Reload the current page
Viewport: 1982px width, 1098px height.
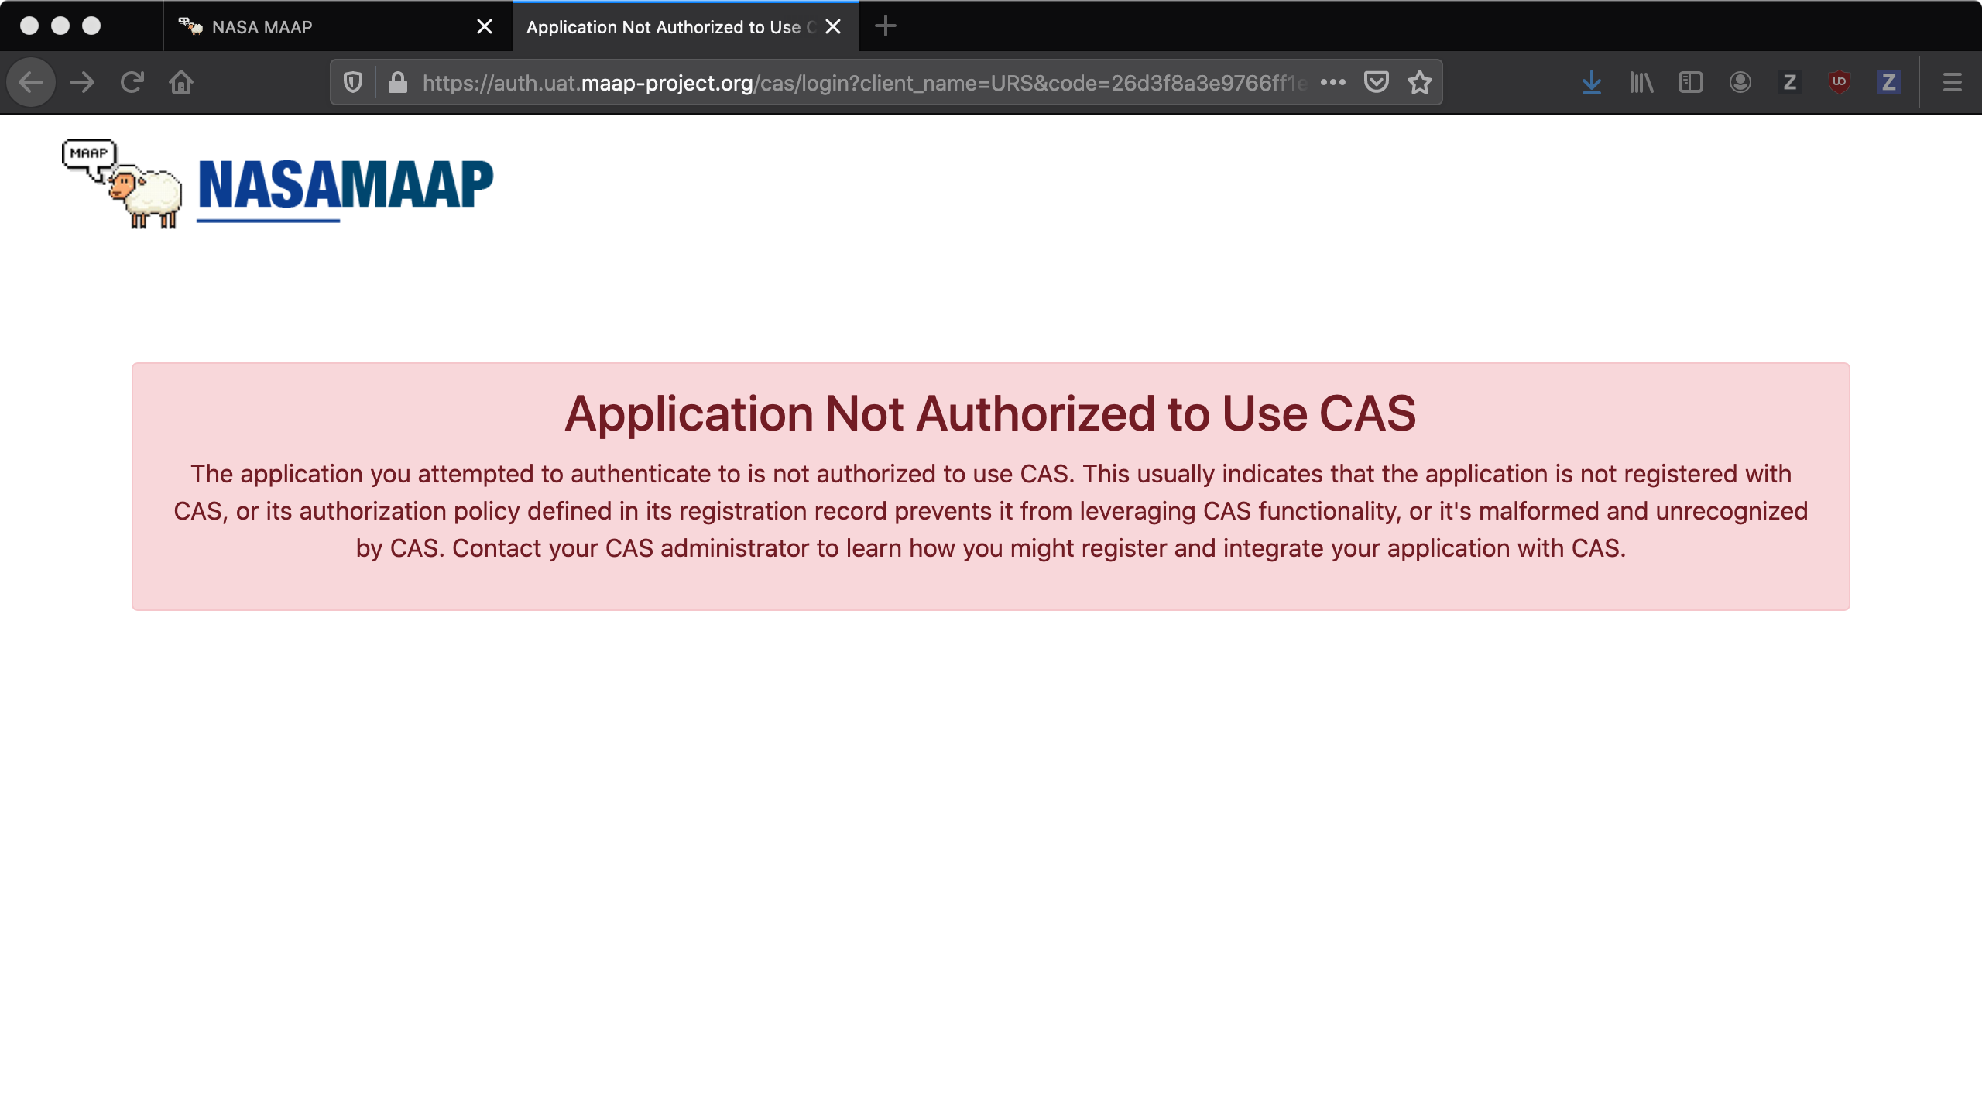[x=132, y=82]
